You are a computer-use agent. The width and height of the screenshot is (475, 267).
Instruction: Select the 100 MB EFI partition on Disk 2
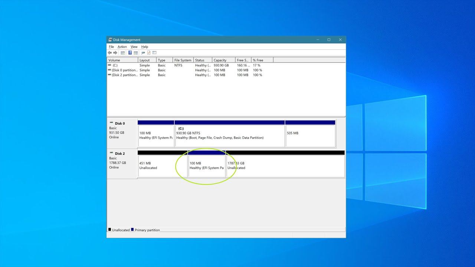pos(206,166)
